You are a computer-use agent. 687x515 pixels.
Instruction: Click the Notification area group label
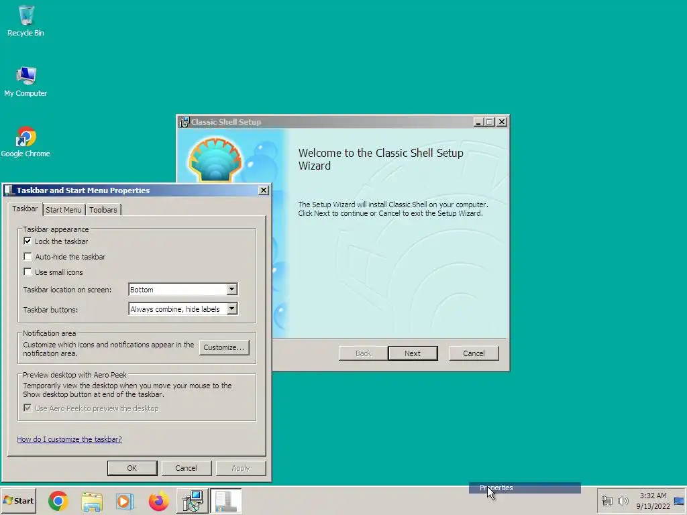coord(49,333)
